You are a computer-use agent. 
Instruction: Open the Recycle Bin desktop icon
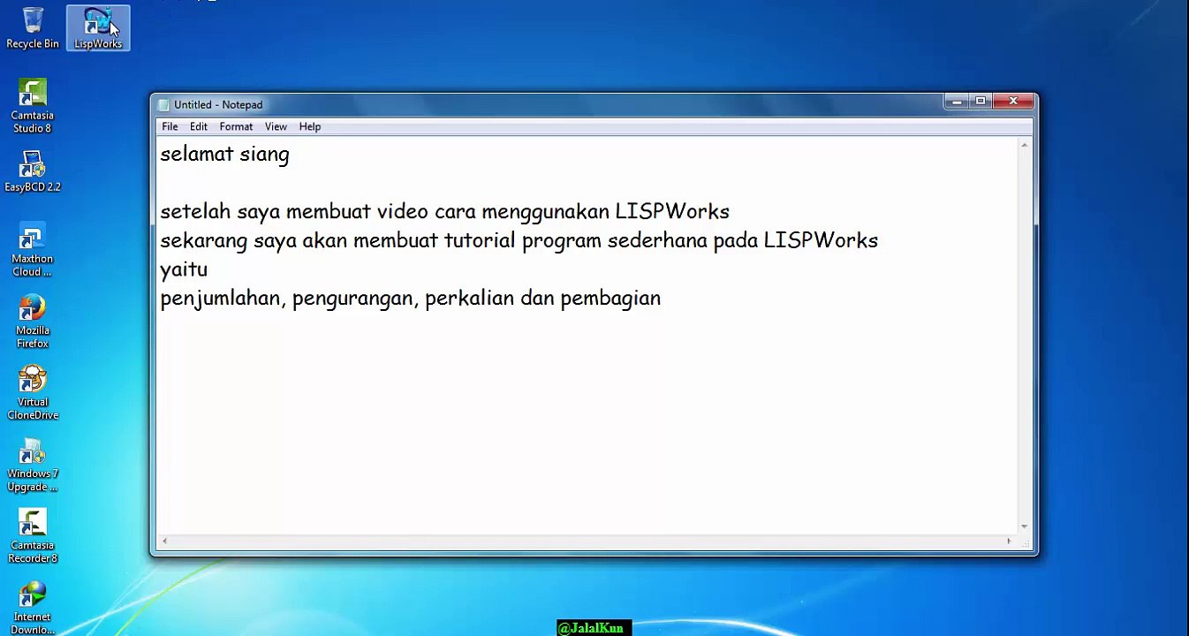33,28
